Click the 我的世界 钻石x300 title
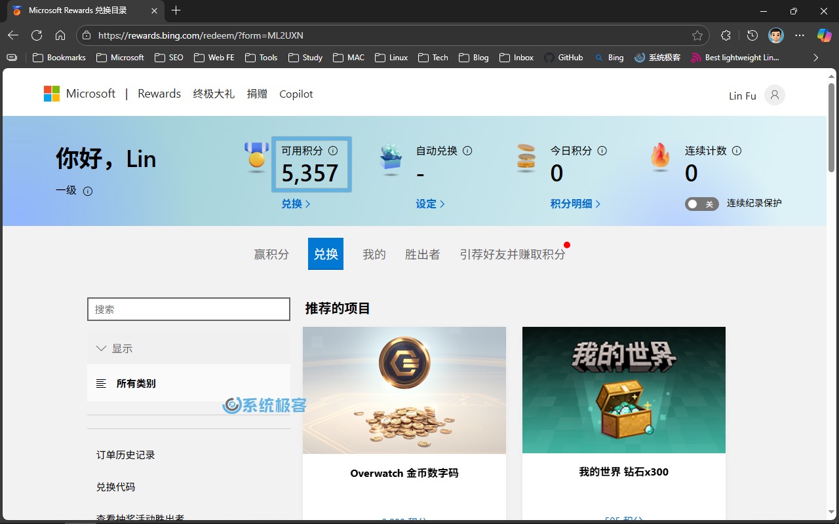 pos(624,472)
